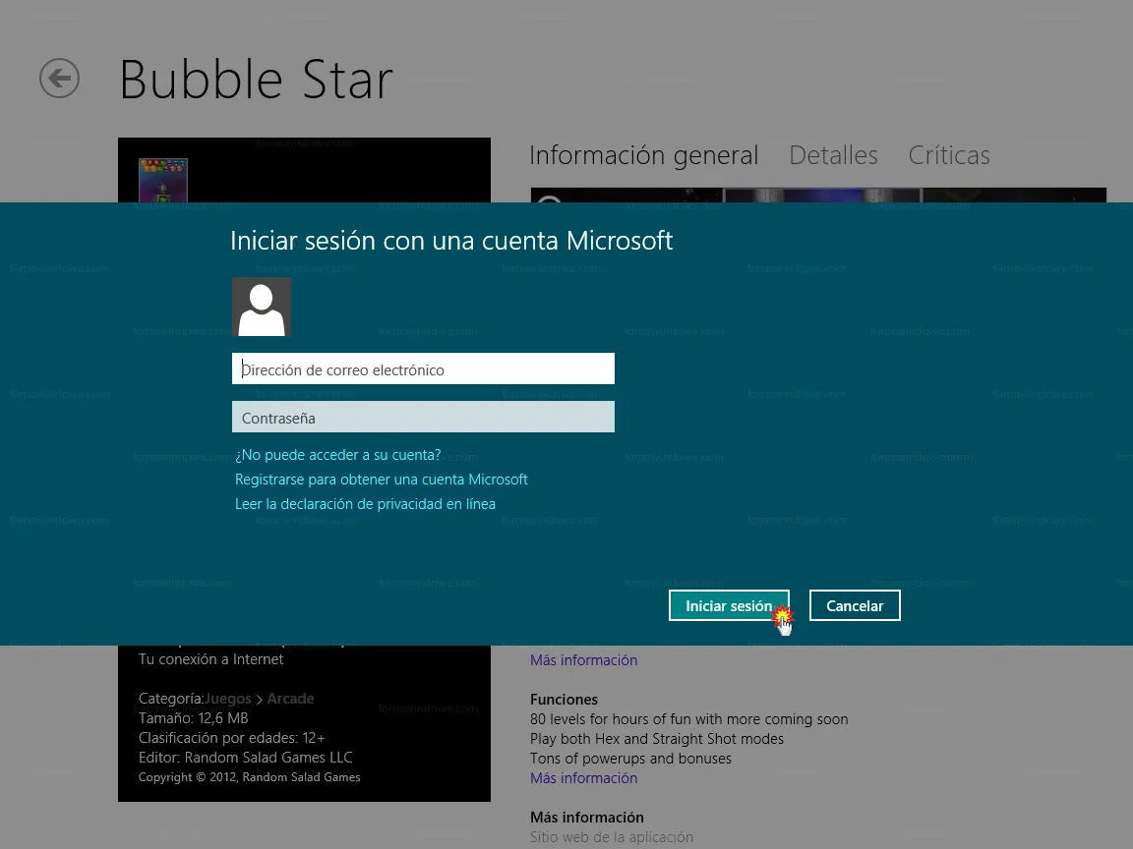
Task: Open the Juegos category link
Action: click(x=228, y=699)
